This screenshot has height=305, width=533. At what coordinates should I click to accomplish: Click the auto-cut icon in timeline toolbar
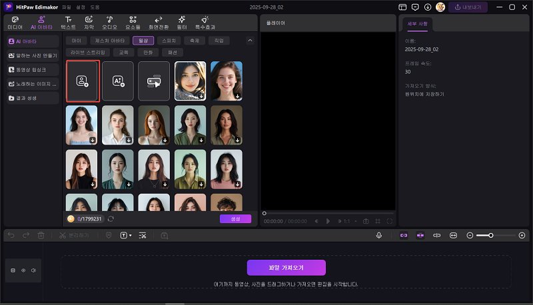point(143,235)
